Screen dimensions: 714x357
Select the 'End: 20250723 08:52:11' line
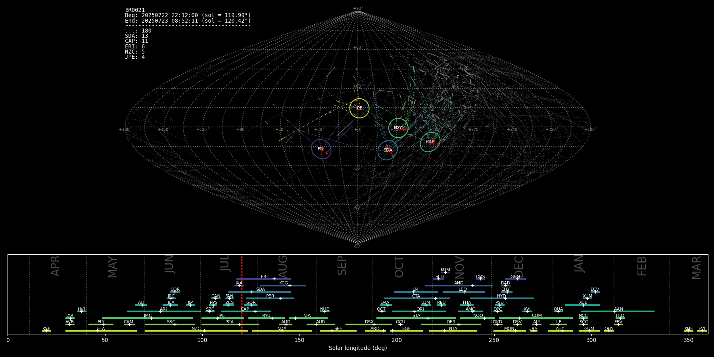point(188,21)
